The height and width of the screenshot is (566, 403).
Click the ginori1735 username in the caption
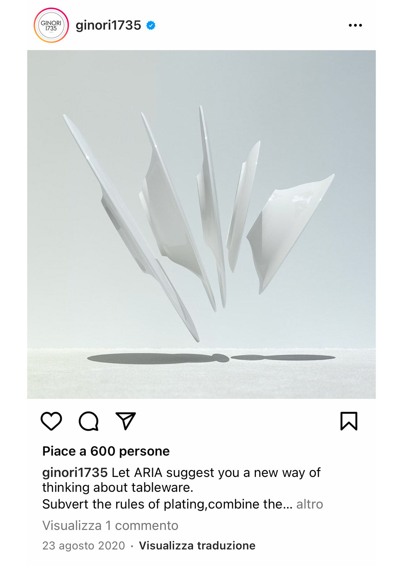(75, 473)
